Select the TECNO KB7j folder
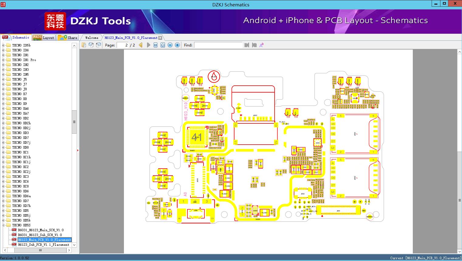462x261 pixels. click(x=21, y=143)
